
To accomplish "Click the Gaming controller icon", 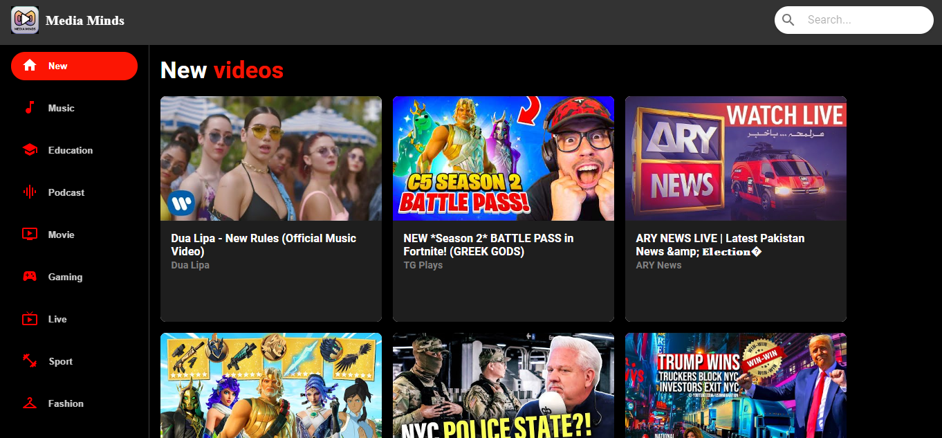I will pos(30,277).
